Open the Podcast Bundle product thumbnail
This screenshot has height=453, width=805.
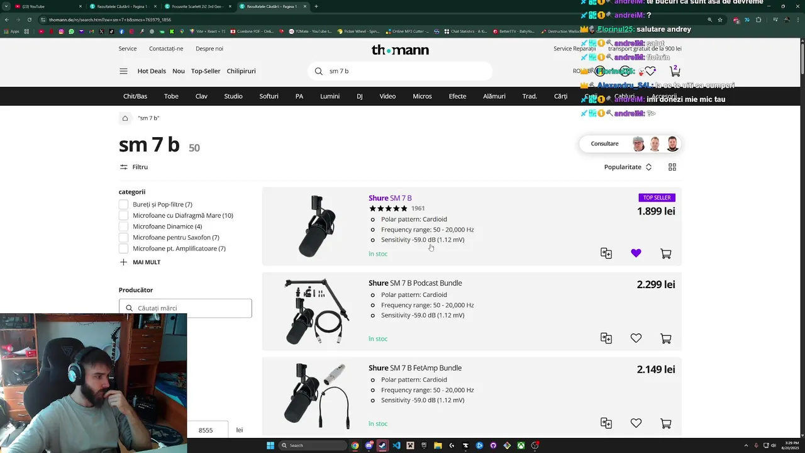coord(316,311)
